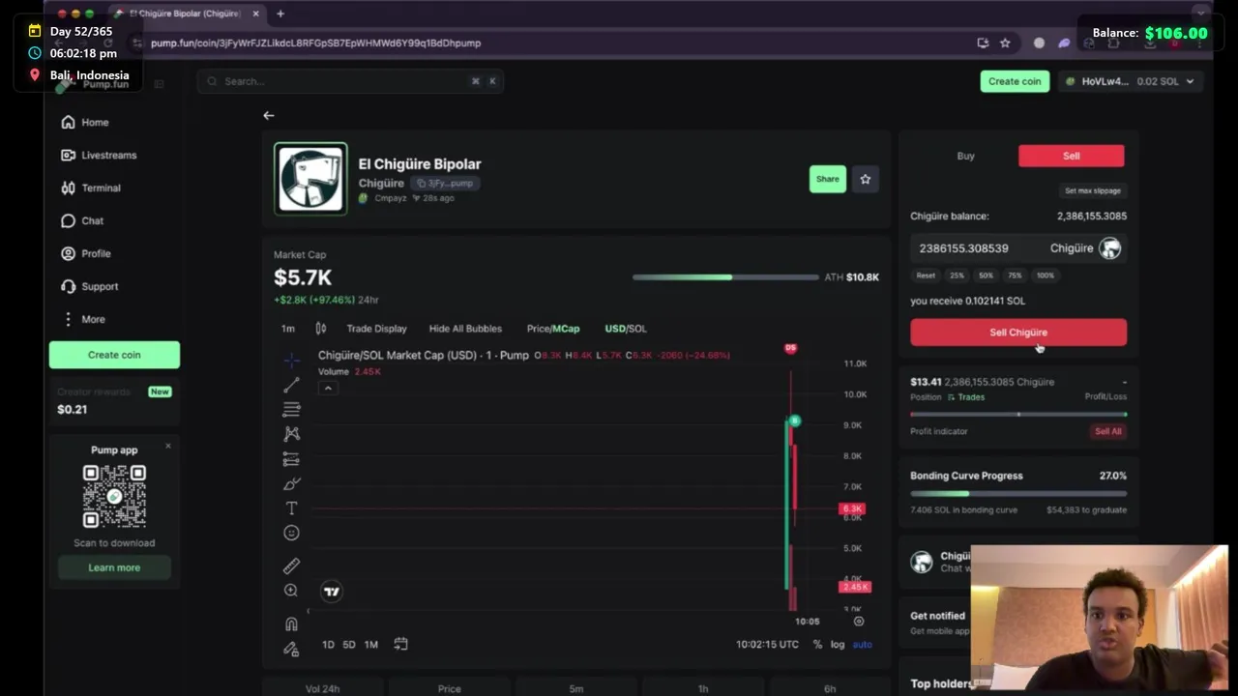Image resolution: width=1238 pixels, height=696 pixels.
Task: Copy the 3jFy...pump contract address
Action: point(445,183)
